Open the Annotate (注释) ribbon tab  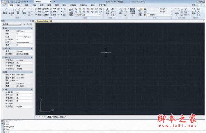(26, 5)
